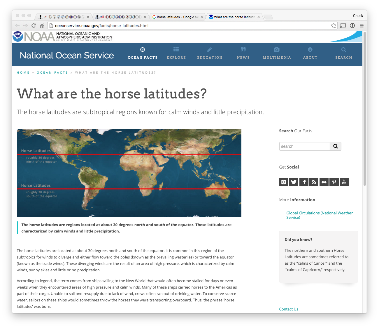Screen dimensions: 379x328
Task: Open the RSS feed icon
Action: coord(314,182)
